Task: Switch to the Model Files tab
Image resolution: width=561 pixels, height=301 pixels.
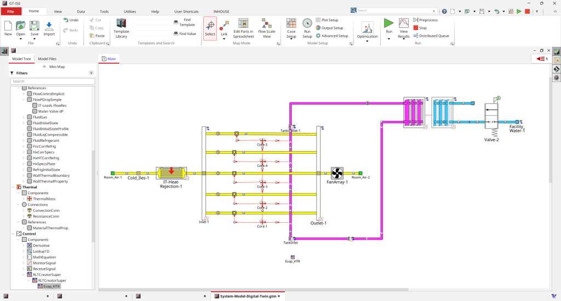Action: [x=47, y=59]
